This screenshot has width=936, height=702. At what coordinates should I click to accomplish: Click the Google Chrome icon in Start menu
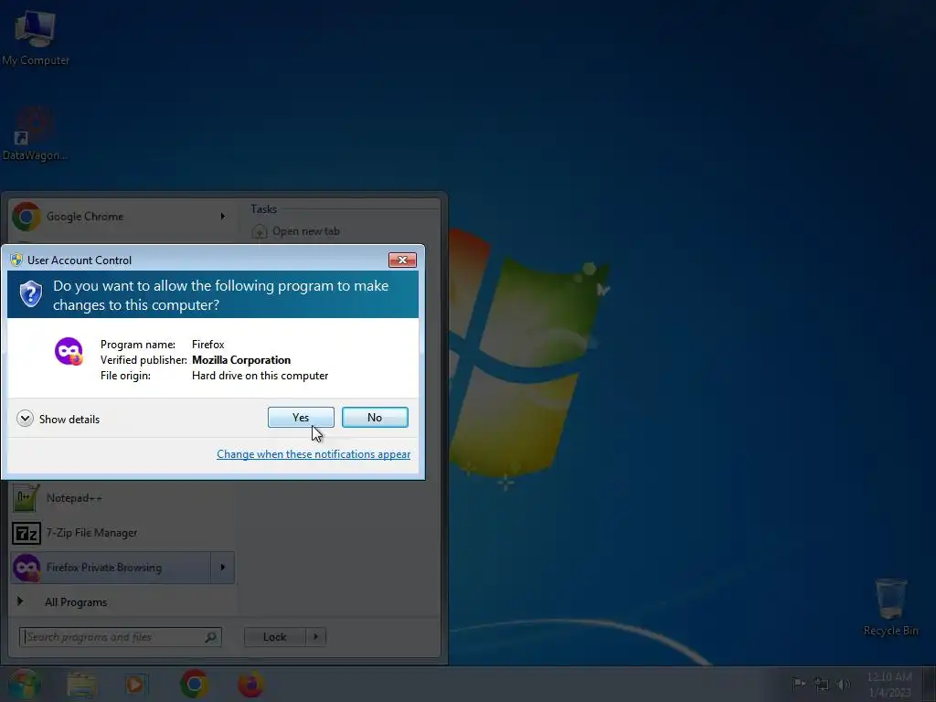[27, 216]
